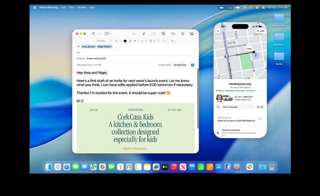Tap the Tip button for courier

(260, 107)
